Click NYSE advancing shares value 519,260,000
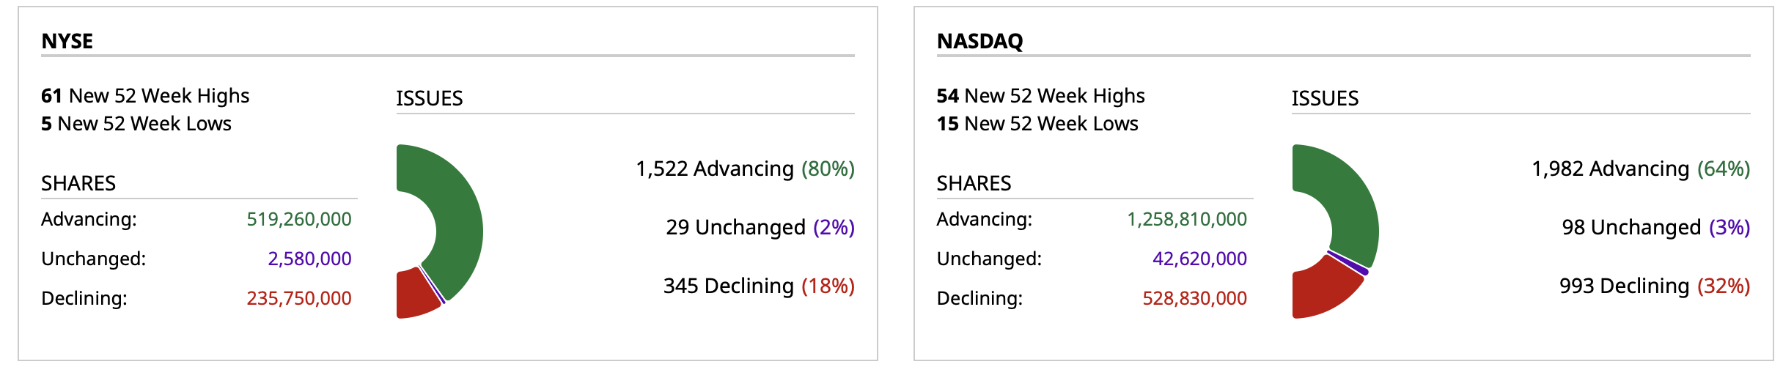Image resolution: width=1783 pixels, height=378 pixels. 299,220
